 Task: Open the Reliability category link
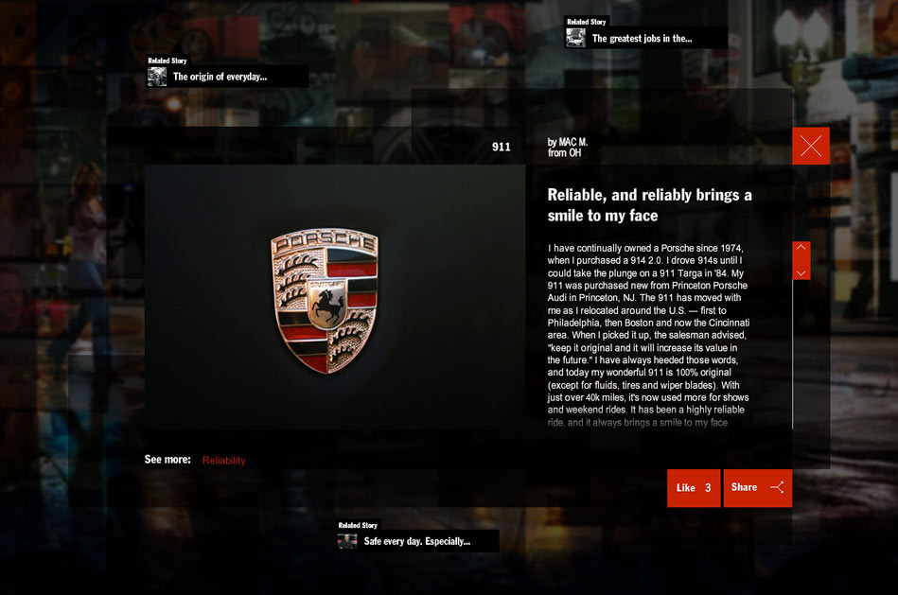point(224,461)
